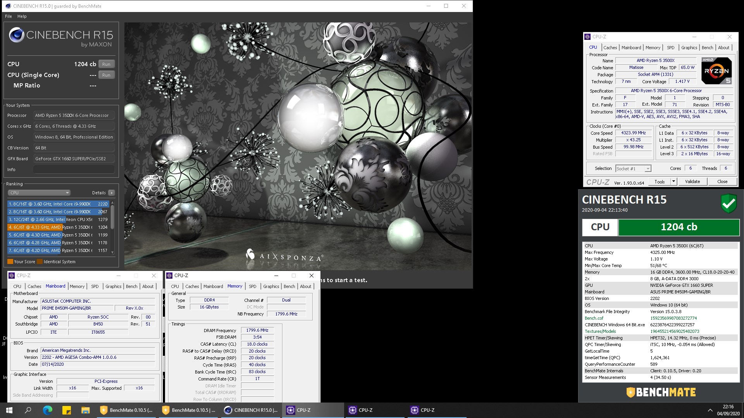Open taskbar search magnifier
The image size is (744, 418).
coord(28,410)
